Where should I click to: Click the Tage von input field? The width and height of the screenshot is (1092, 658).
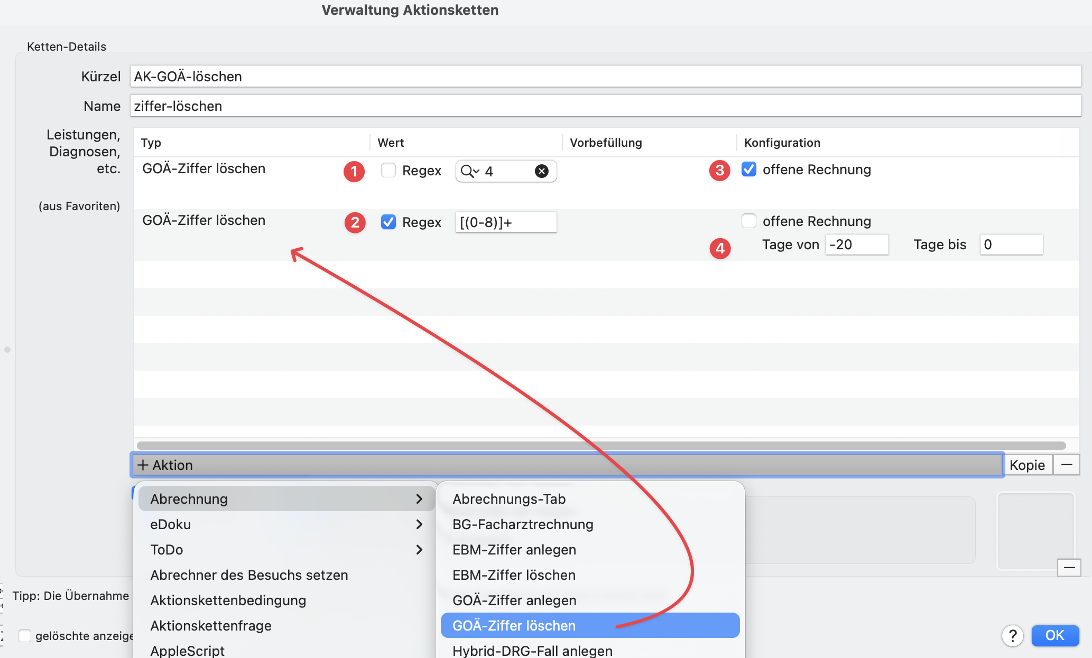856,245
